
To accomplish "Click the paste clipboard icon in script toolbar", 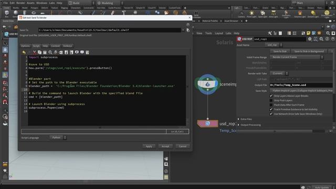I will click(x=45, y=52).
